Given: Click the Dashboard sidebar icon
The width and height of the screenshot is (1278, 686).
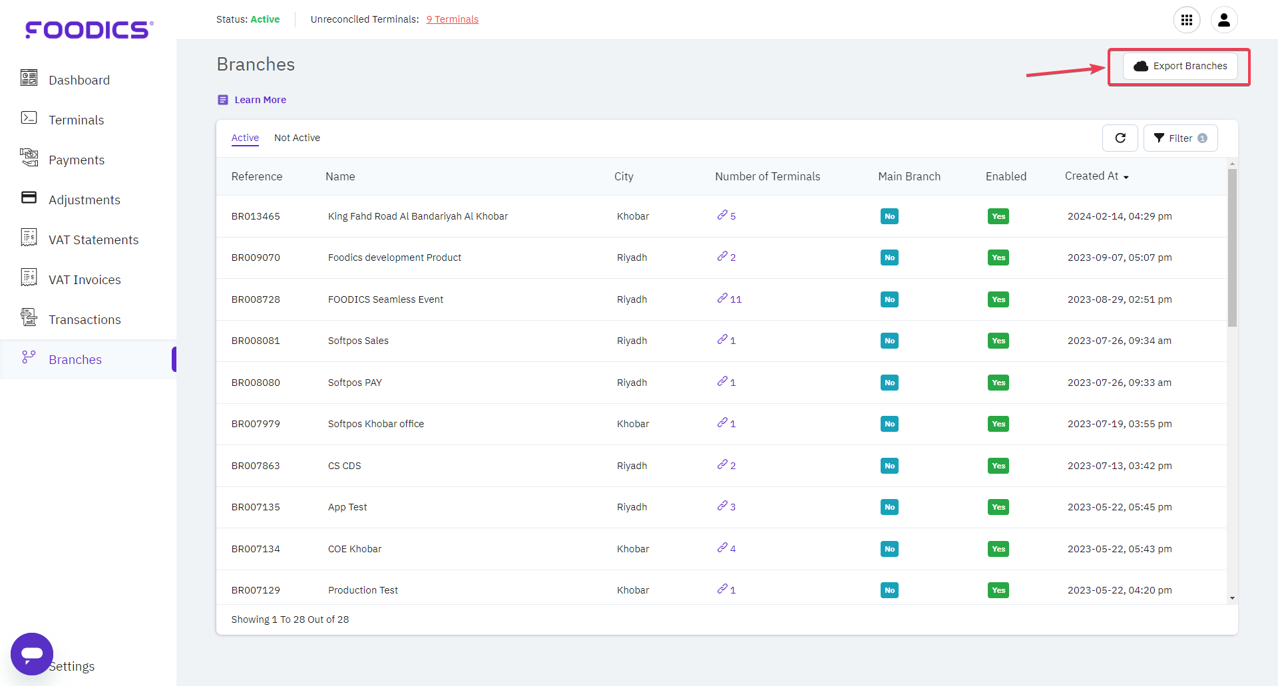Looking at the screenshot, I should click(29, 79).
